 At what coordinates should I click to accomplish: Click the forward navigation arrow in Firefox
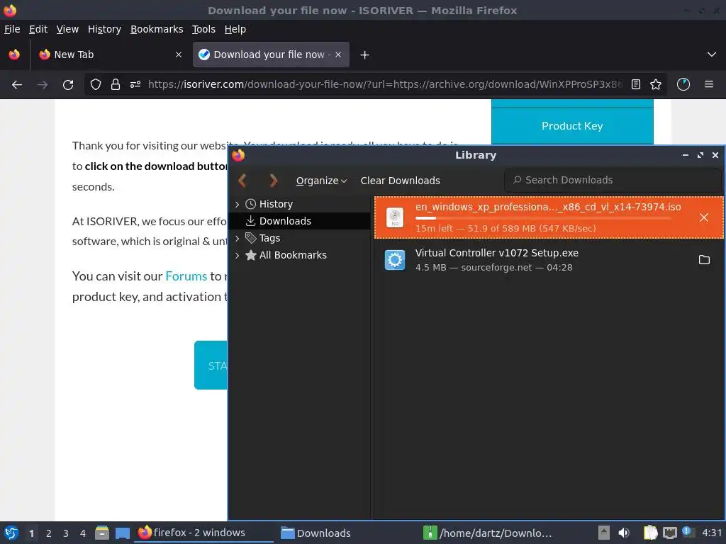(43, 85)
